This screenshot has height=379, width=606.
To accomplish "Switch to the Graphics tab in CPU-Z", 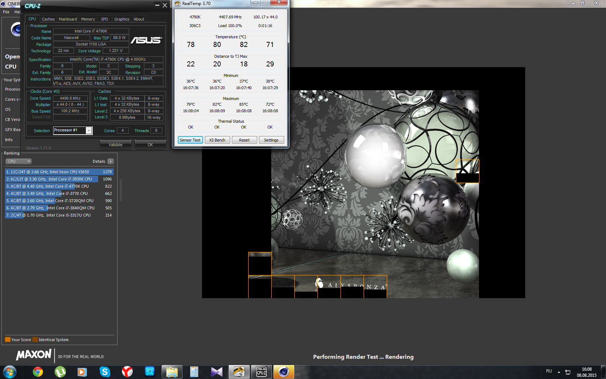I will coord(122,19).
